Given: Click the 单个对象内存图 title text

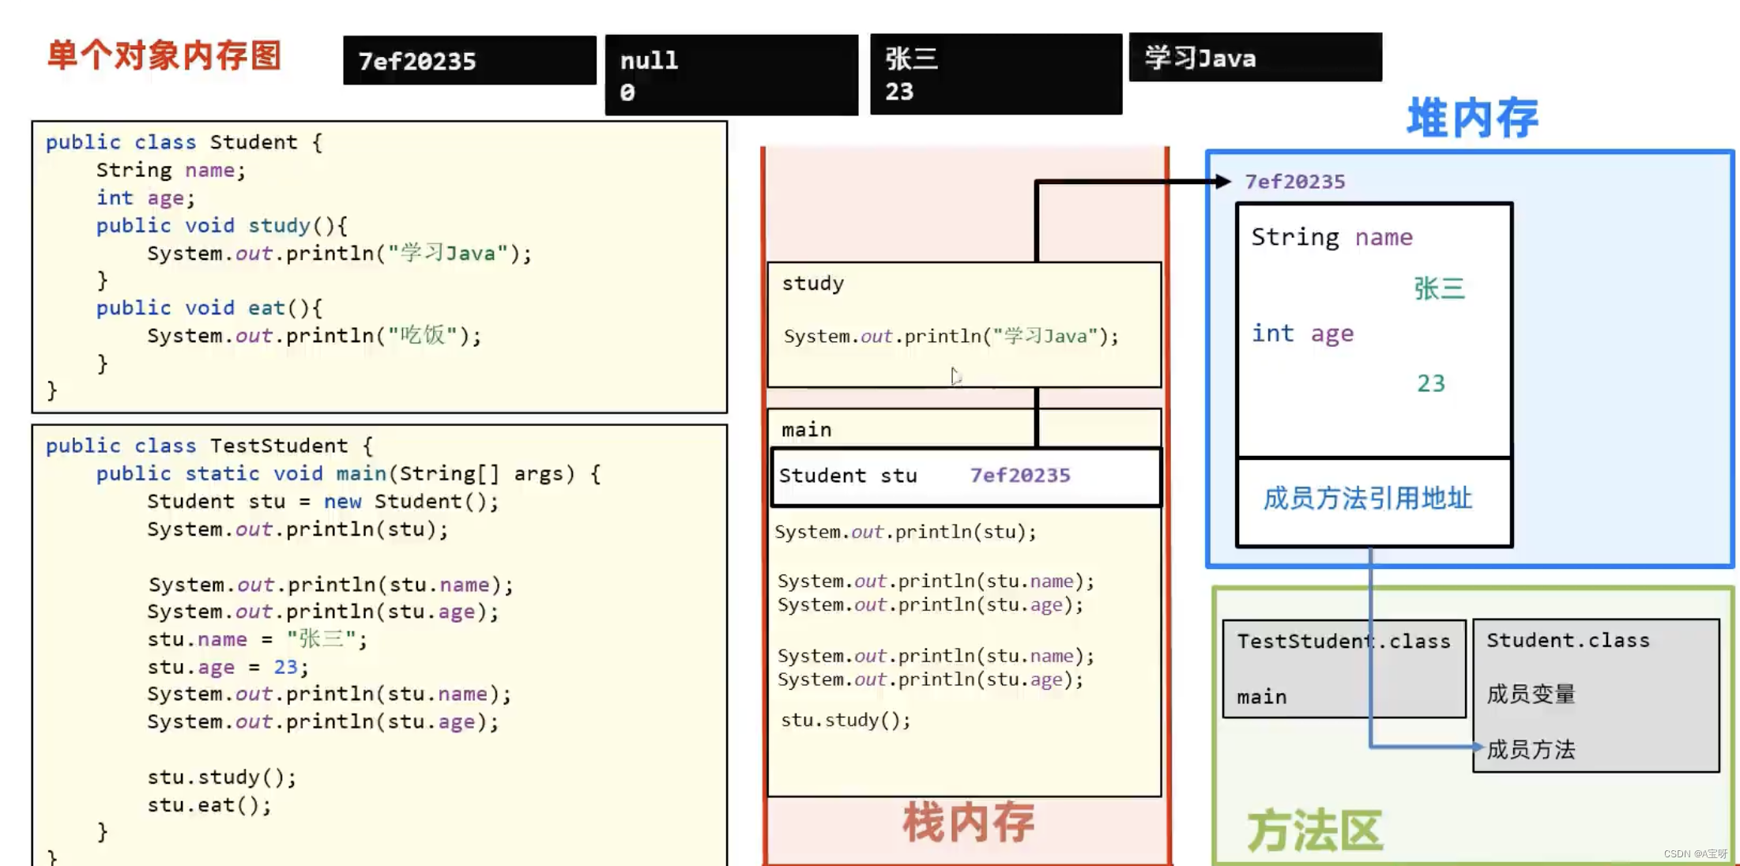Looking at the screenshot, I should coord(164,55).
